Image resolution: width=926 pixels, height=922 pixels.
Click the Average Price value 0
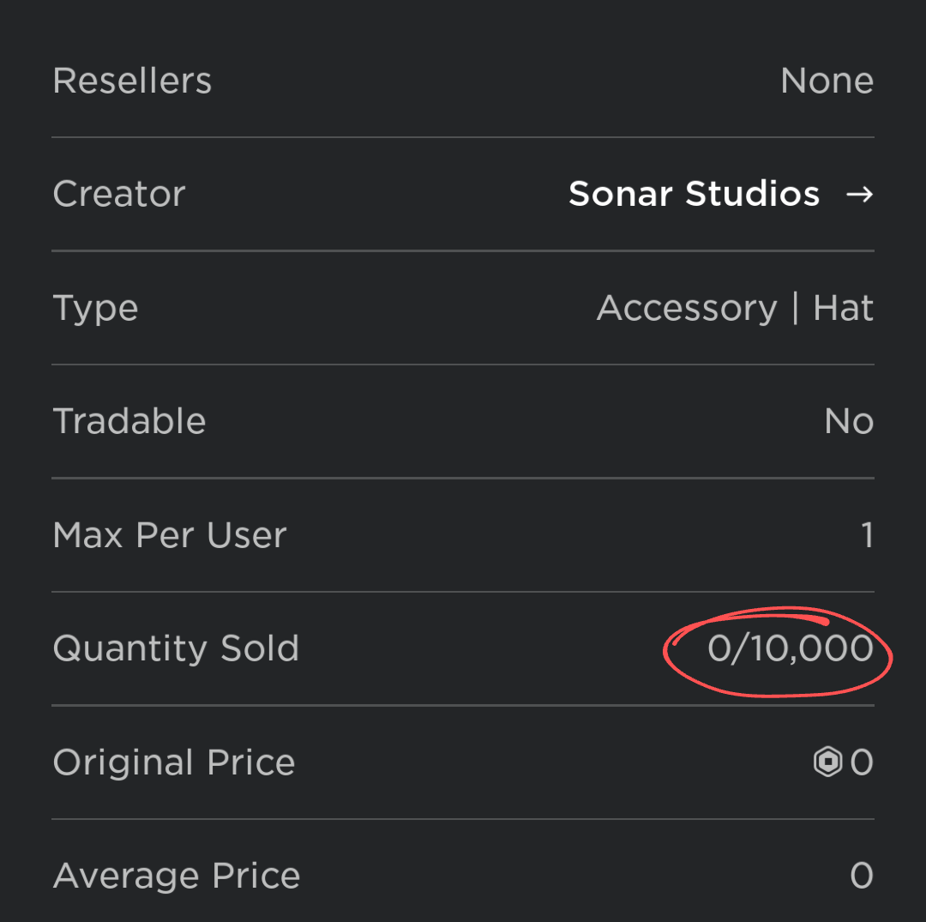tap(862, 876)
